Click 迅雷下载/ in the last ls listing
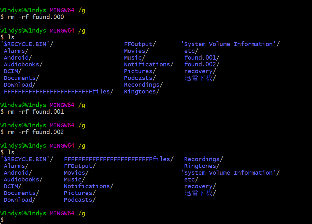Viewport: 312px width, 224px height. [200, 193]
